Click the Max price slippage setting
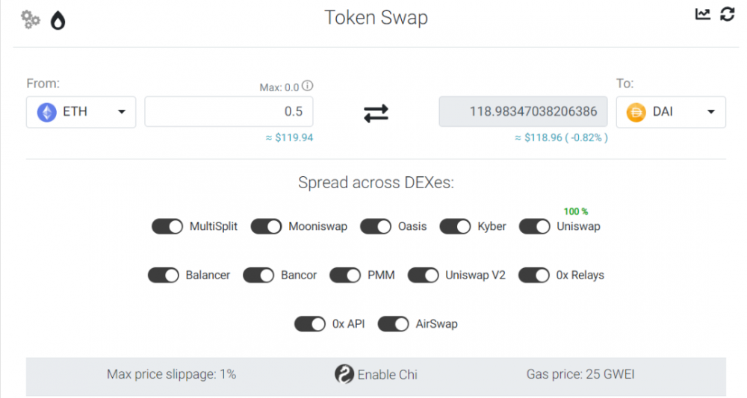This screenshot has height=398, width=747. click(x=171, y=374)
